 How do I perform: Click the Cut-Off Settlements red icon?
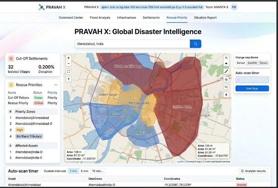(x=11, y=59)
